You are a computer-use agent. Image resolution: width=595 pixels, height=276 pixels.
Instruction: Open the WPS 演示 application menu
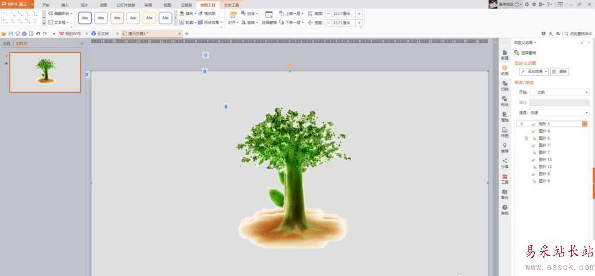pyautogui.click(x=17, y=4)
